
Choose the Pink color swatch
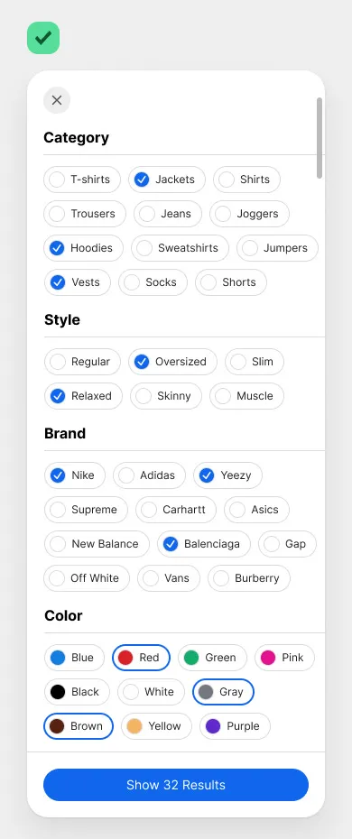point(284,658)
